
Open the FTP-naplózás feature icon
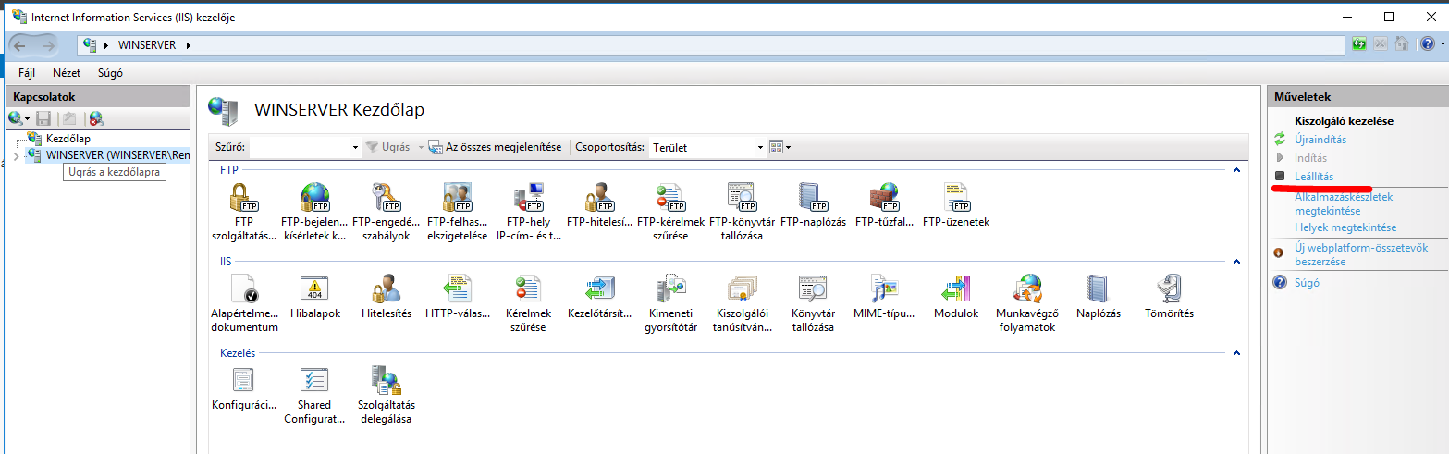tap(813, 197)
